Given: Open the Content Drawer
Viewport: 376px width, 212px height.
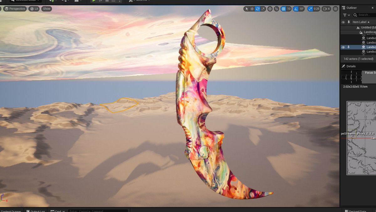Looking at the screenshot, I should (11, 210).
